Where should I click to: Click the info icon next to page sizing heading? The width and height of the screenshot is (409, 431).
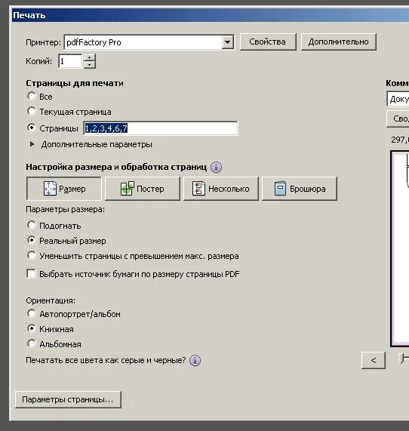point(216,167)
